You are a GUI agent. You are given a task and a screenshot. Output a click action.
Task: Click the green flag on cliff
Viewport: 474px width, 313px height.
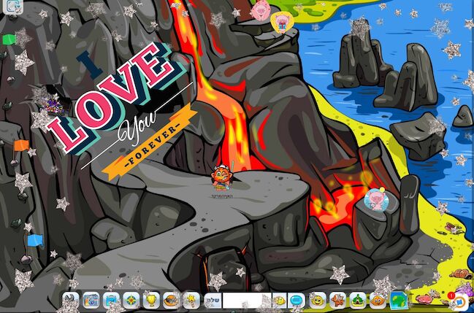click(x=9, y=39)
